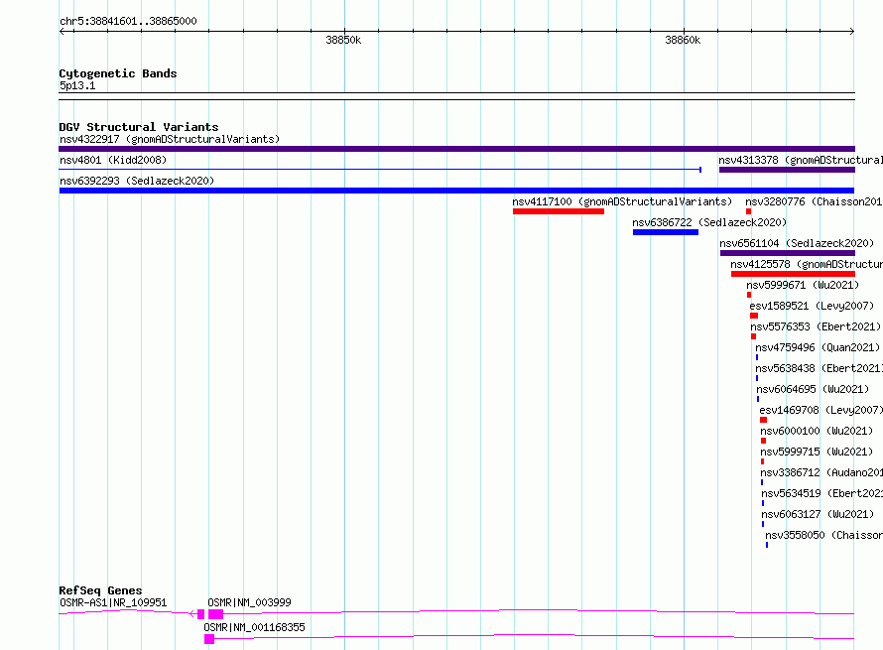Click the 38860k ruler position

click(x=683, y=40)
